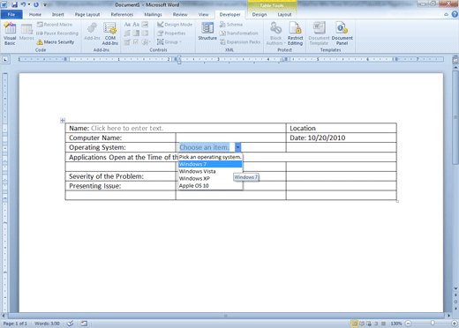This screenshot has width=459, height=328.
Task: Switch to the Page Layout tab
Action: (x=87, y=14)
